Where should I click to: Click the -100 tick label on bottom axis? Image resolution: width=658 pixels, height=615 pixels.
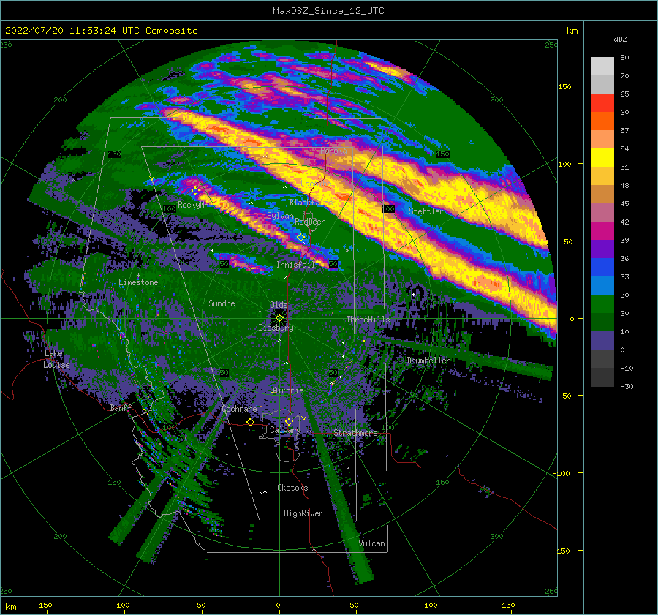[121, 605]
